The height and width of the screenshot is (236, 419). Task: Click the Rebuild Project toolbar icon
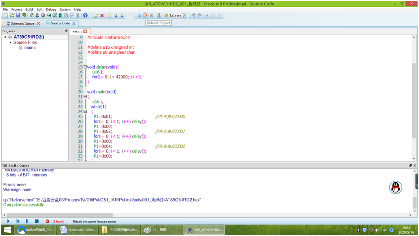point(145,16)
